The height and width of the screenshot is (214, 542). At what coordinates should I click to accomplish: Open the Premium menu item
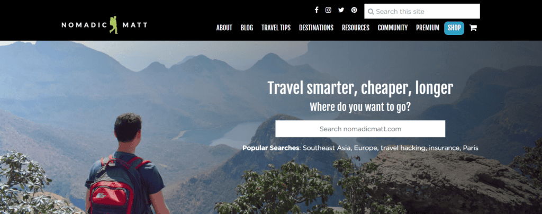click(428, 28)
